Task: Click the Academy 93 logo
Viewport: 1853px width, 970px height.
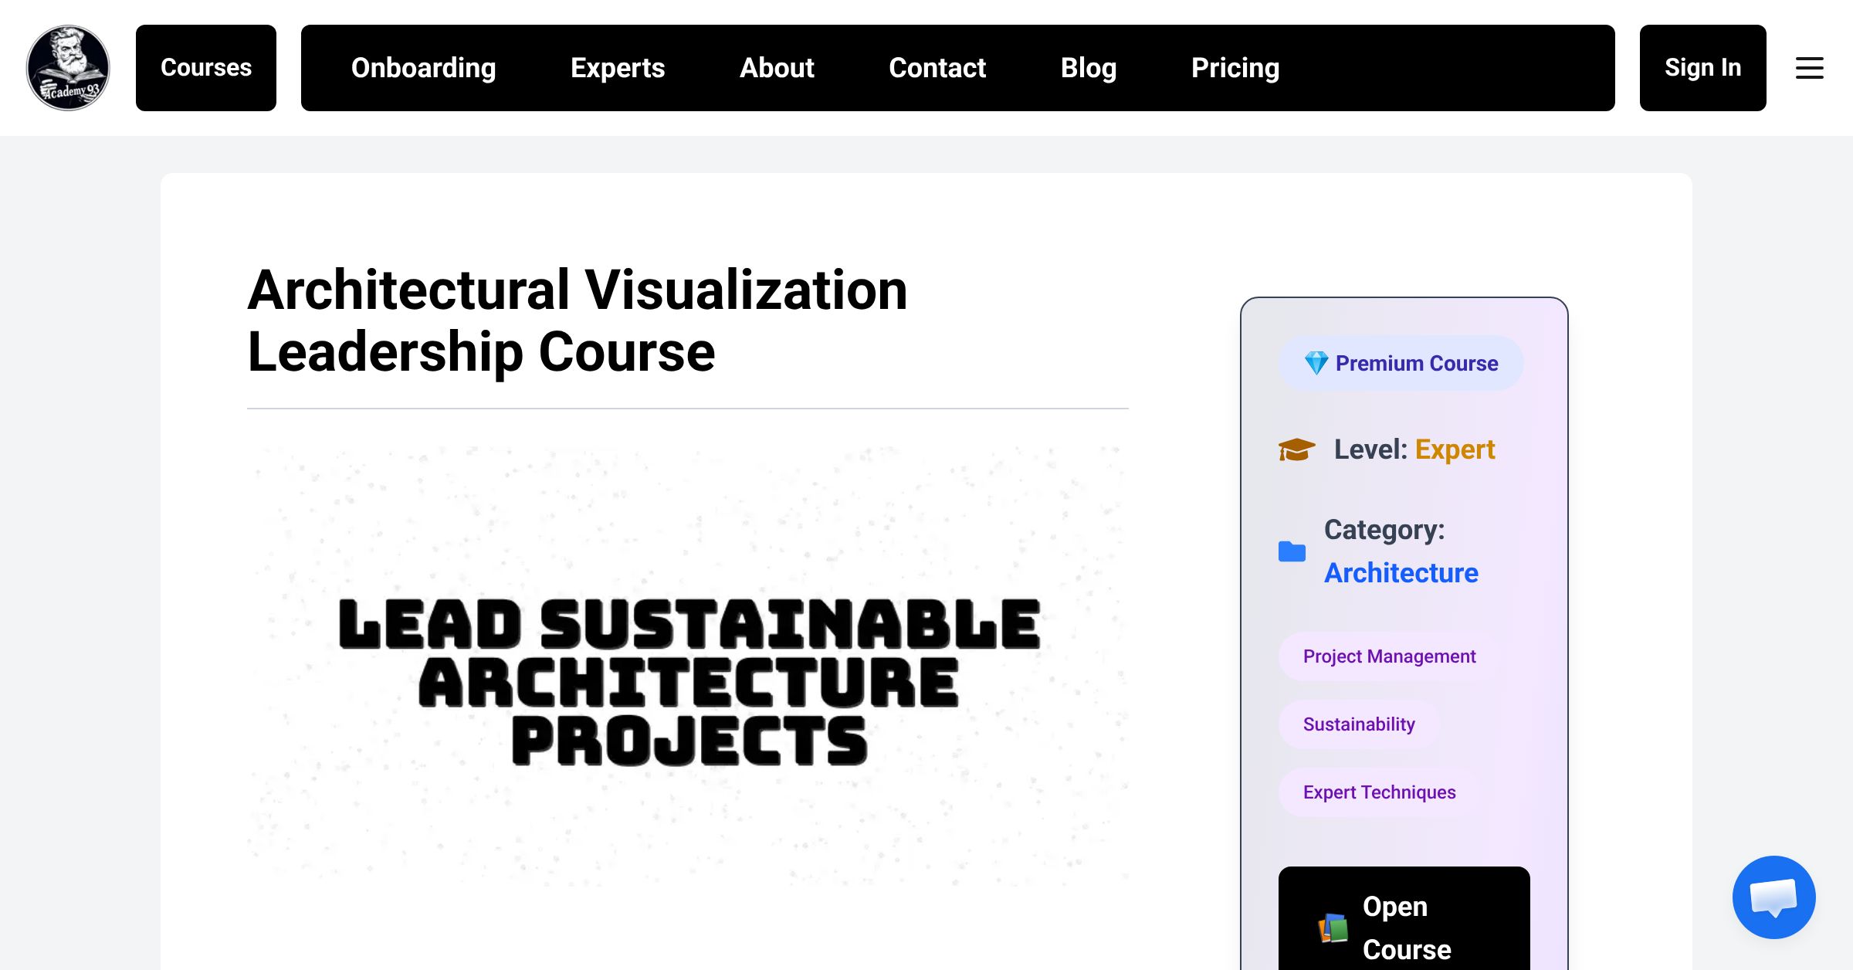Action: pyautogui.click(x=68, y=68)
